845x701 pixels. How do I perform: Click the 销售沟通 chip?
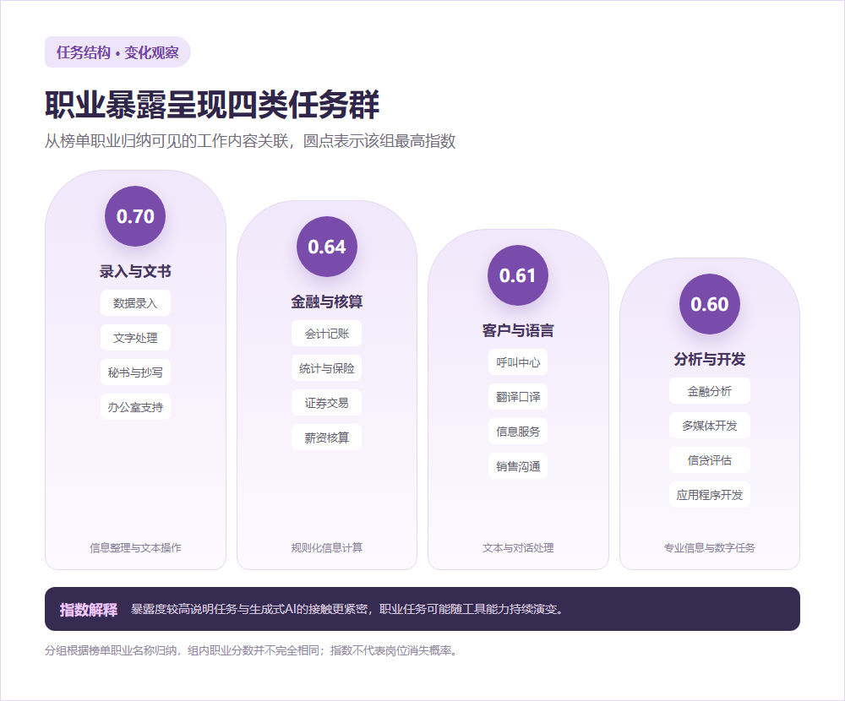tap(518, 465)
